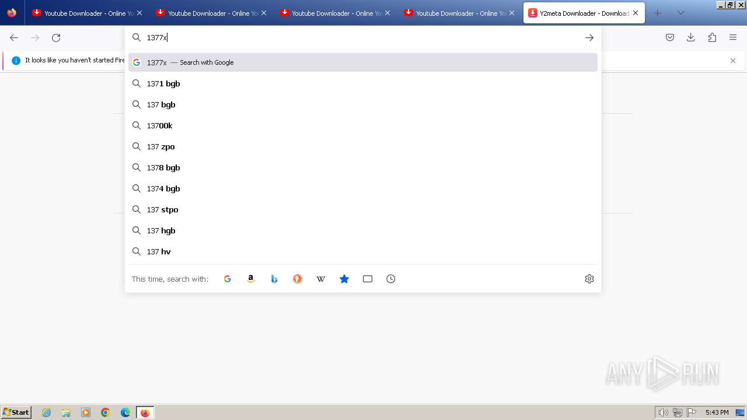The width and height of the screenshot is (747, 420).
Task: Close the first Youtube Downloader tab
Action: click(x=139, y=13)
